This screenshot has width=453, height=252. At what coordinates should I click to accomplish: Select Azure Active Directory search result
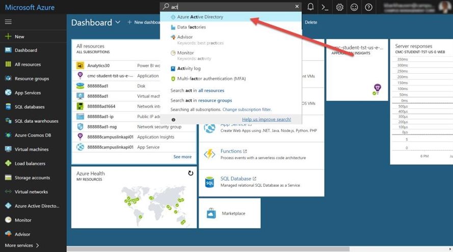[231, 17]
